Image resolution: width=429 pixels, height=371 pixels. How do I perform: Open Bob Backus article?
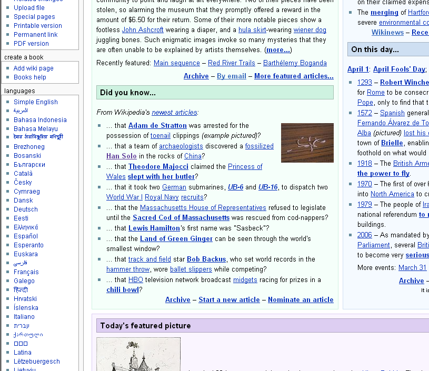coord(206,259)
